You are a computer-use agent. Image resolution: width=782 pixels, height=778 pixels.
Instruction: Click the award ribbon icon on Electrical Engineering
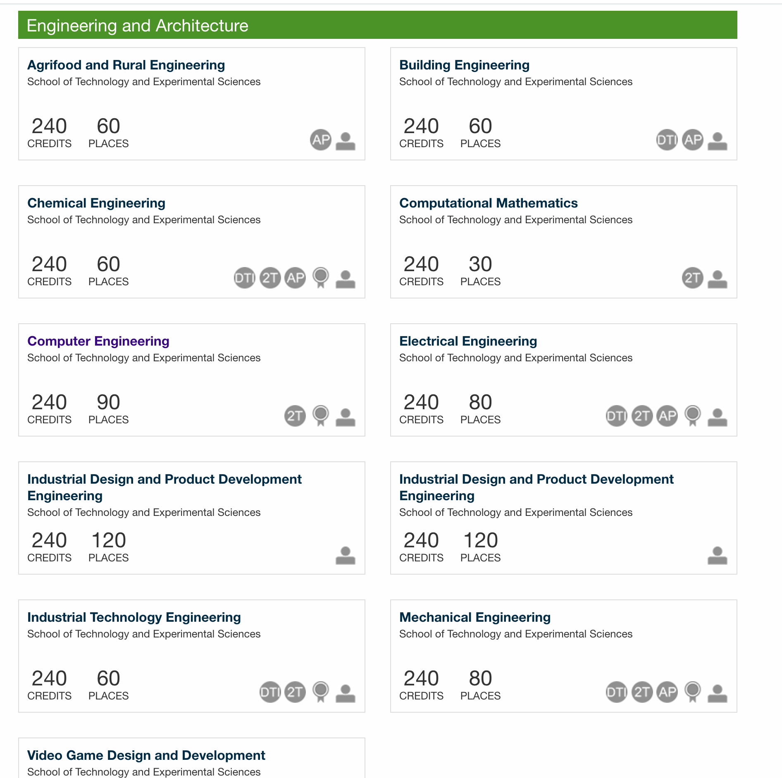click(x=693, y=416)
